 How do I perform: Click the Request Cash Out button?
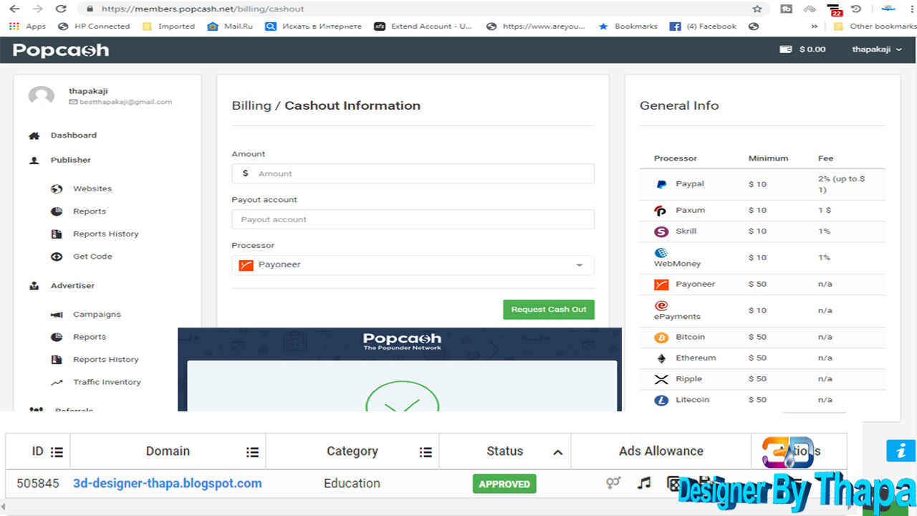[549, 310]
